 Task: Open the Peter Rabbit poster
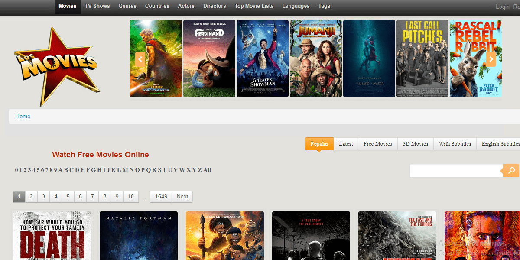475,58
